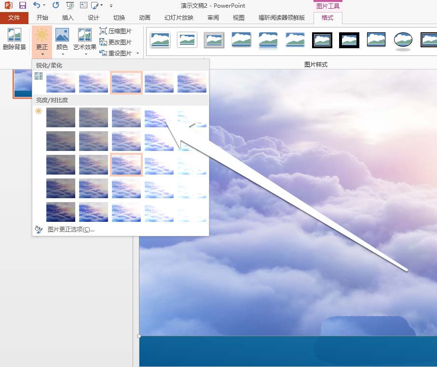Switch to the 动画 tab
Screen dimensions: 437x367
[145, 18]
